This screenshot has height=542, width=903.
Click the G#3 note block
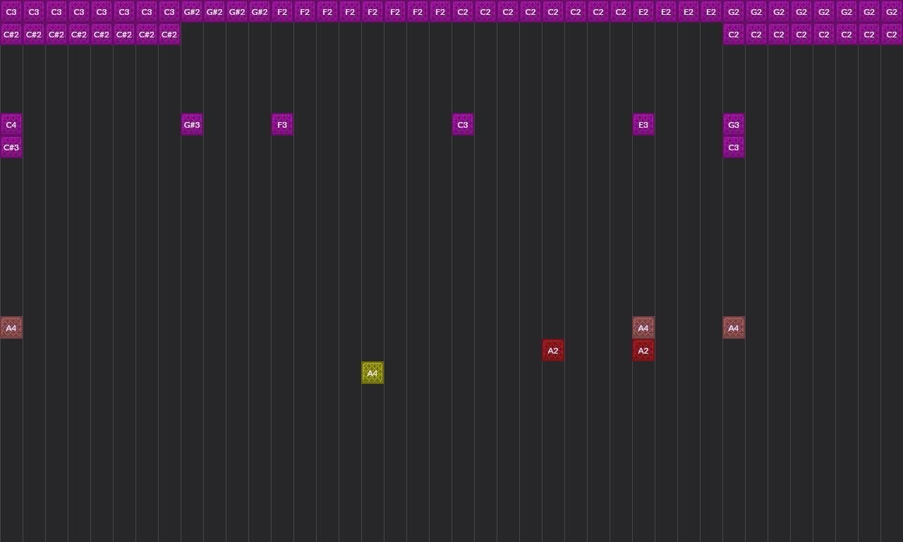click(x=192, y=125)
